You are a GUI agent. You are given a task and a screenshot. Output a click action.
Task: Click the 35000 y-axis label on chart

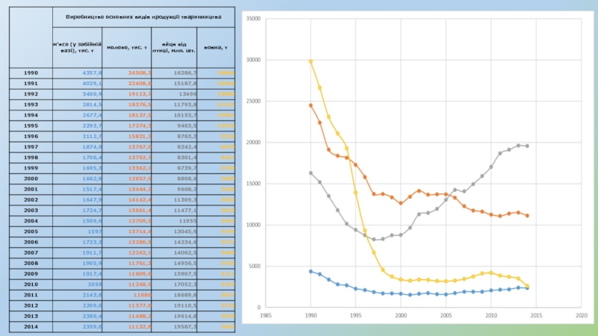253,19
